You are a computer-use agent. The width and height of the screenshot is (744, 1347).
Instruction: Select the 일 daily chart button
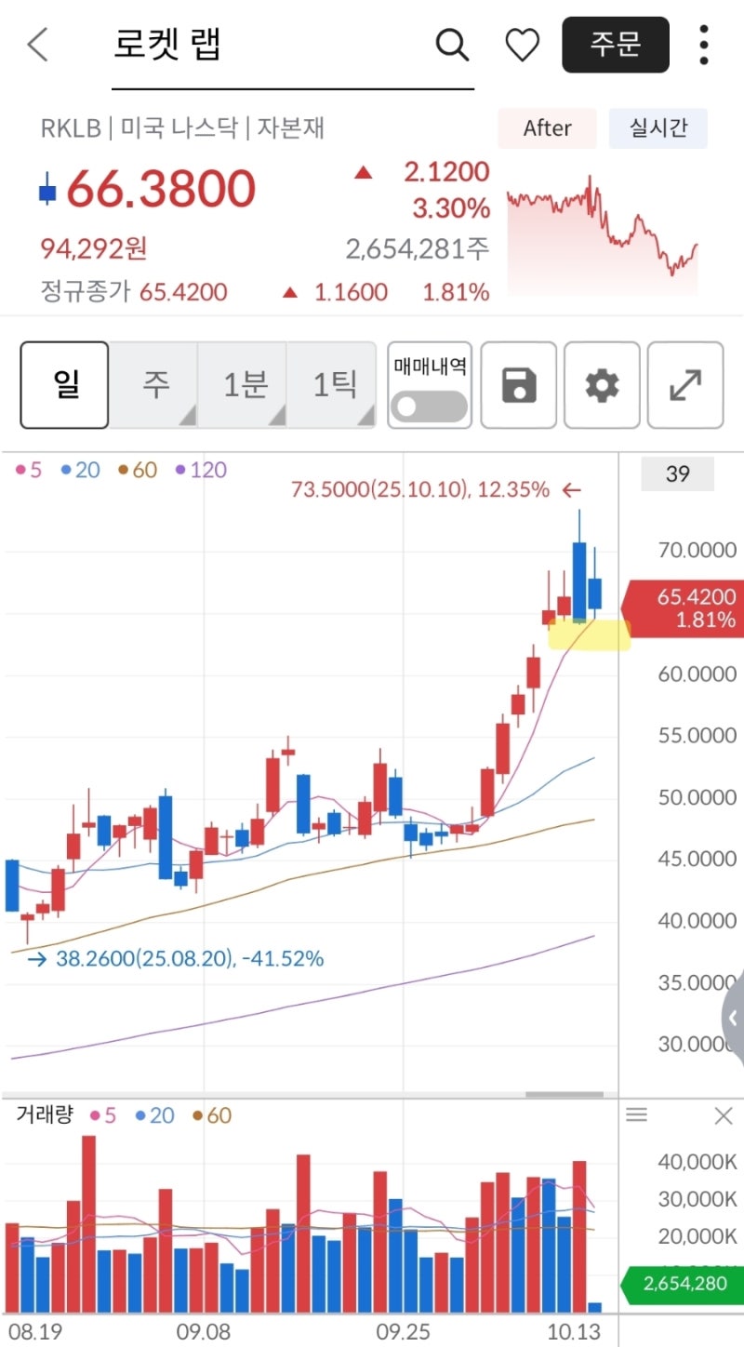pyautogui.click(x=63, y=385)
